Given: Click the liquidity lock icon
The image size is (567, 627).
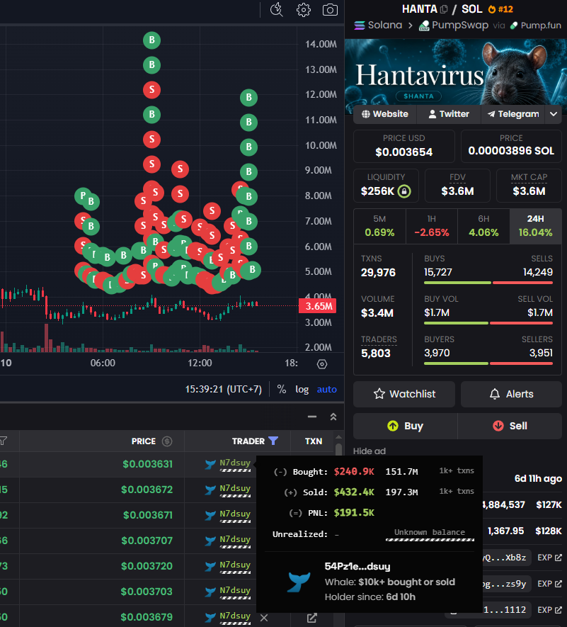Looking at the screenshot, I should [x=404, y=191].
